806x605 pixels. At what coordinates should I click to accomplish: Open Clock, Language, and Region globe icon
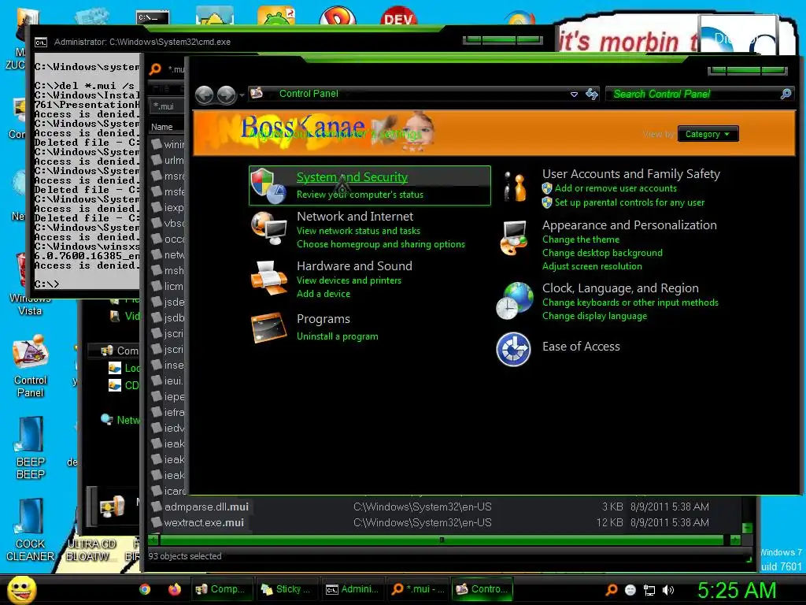514,300
